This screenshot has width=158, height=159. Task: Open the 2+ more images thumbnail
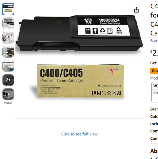pyautogui.click(x=8, y=80)
